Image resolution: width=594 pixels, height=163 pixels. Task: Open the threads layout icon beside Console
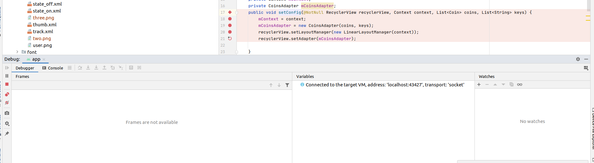[70, 68]
